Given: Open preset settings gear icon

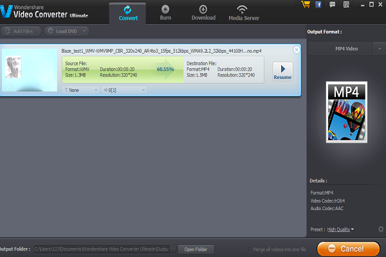Looking at the screenshot, I should (x=381, y=229).
